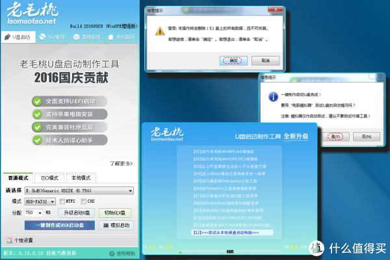Click green check next to 完美兼容杜绝蓝屏
Image resolution: width=390 pixels, height=260 pixels.
coord(38,127)
